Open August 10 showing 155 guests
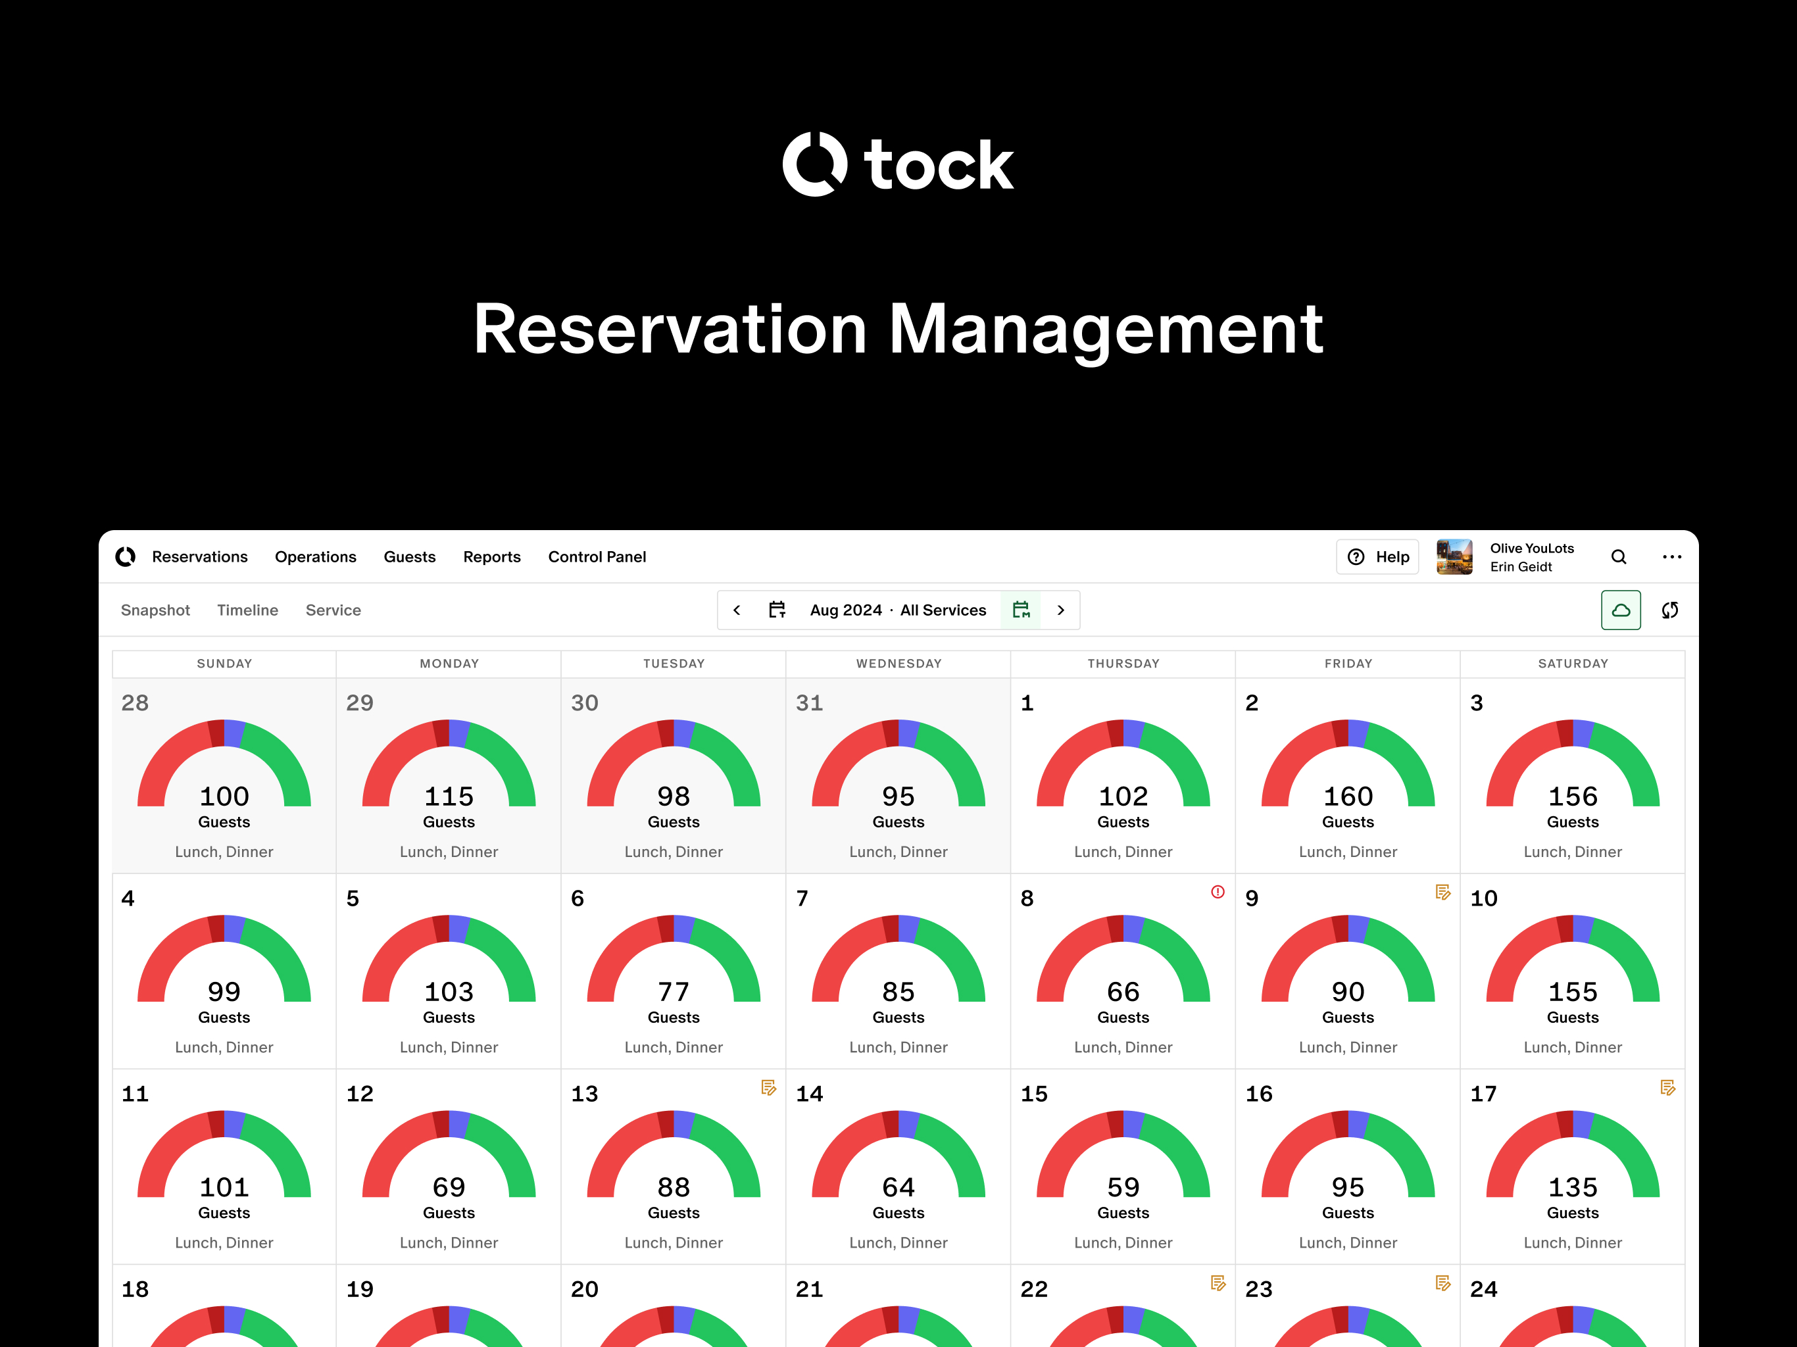This screenshot has height=1347, width=1797. [x=1573, y=971]
